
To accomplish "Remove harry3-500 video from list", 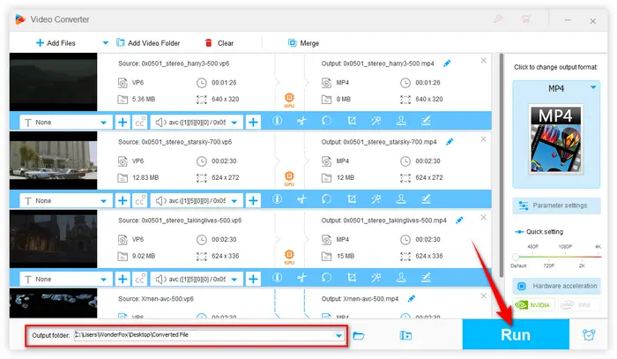I will [x=484, y=61].
